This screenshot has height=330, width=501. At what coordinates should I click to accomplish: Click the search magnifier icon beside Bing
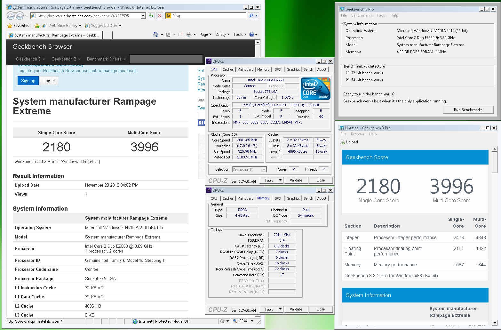tap(251, 16)
